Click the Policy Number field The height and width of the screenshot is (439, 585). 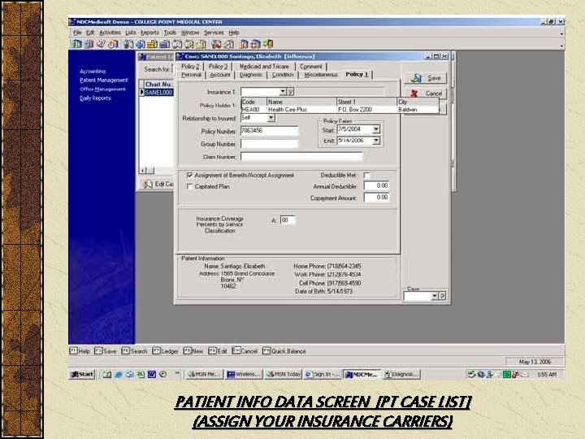[x=270, y=131]
